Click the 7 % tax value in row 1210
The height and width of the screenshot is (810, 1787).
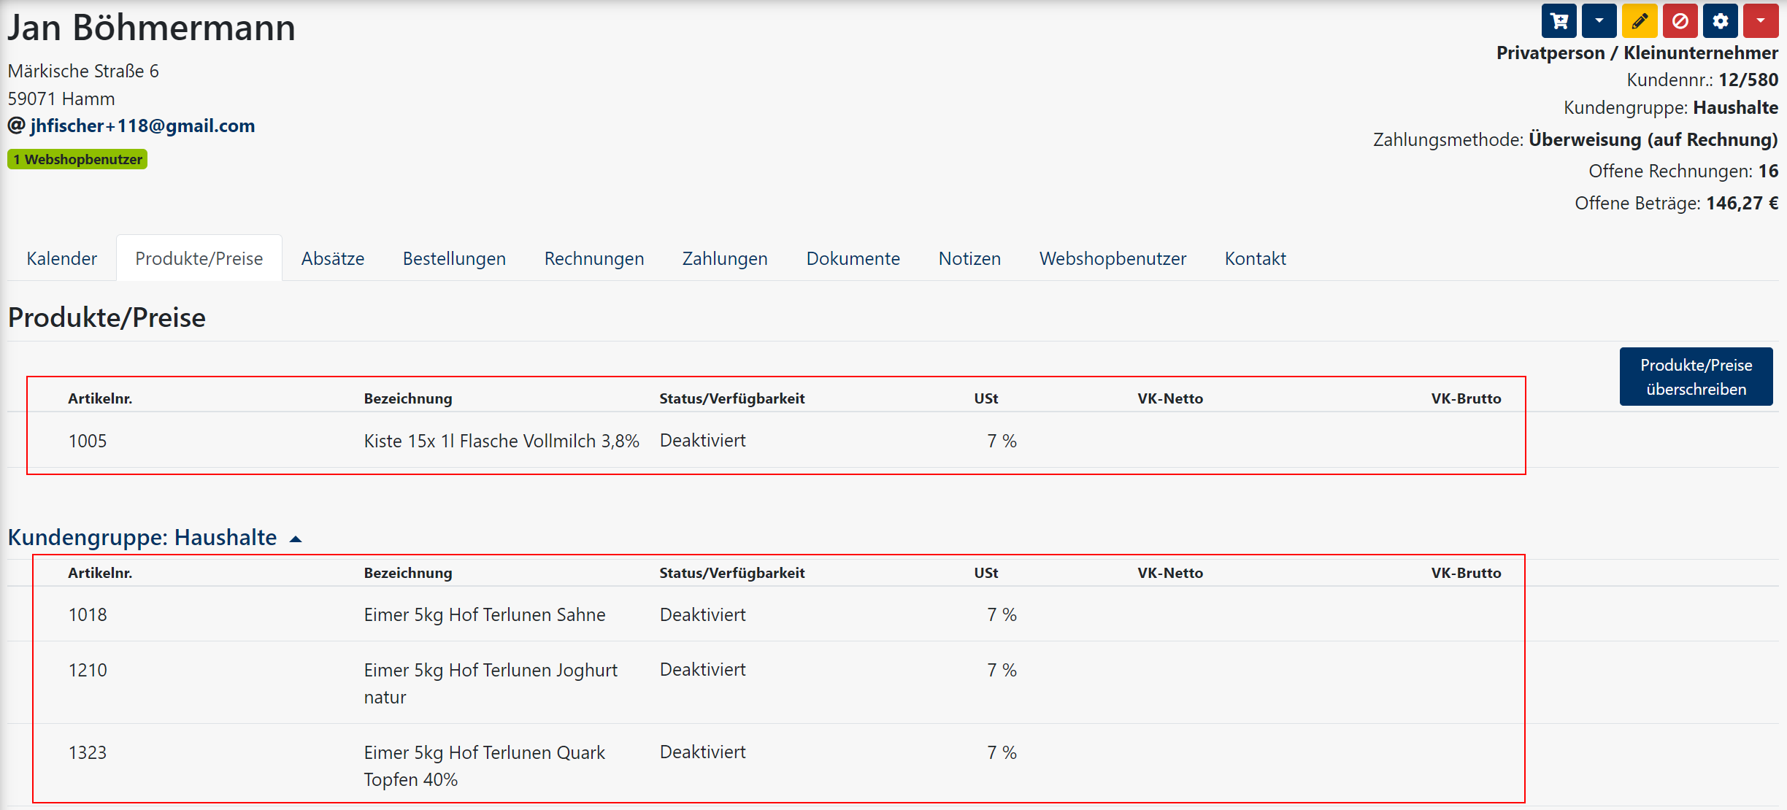click(1002, 670)
